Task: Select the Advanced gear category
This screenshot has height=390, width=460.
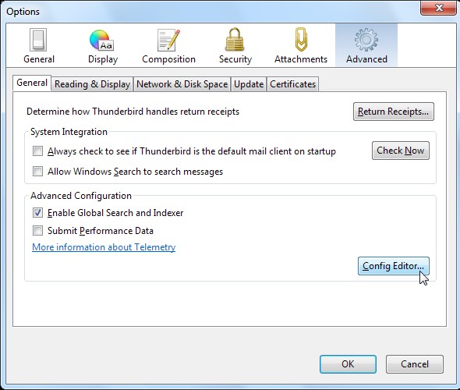Action: [366, 46]
